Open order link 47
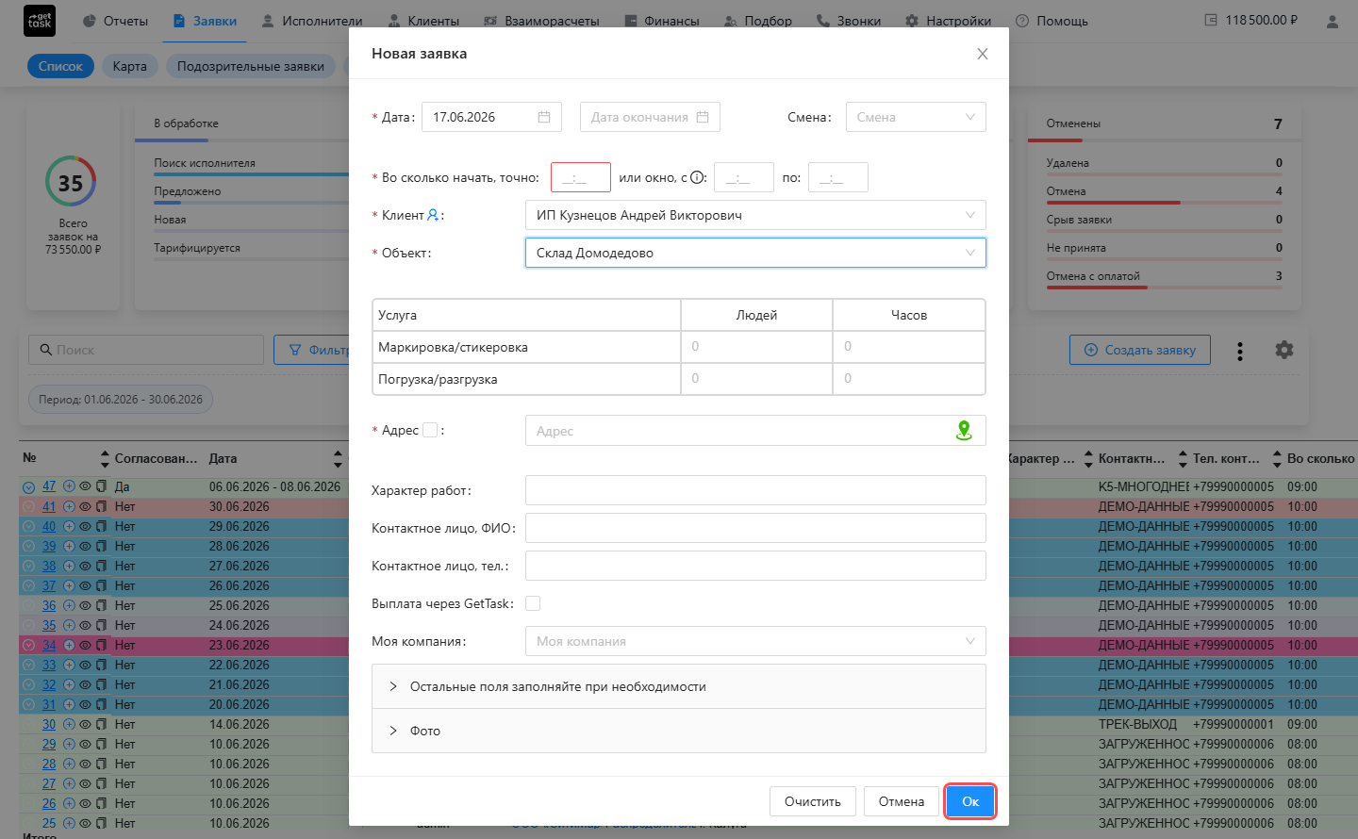This screenshot has height=839, width=1358. [x=49, y=486]
